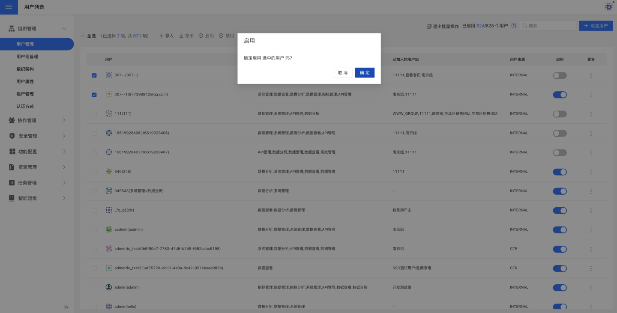The image size is (617, 313).
Task: Click the sidebar collapse icon at bottom
Action: [66, 307]
